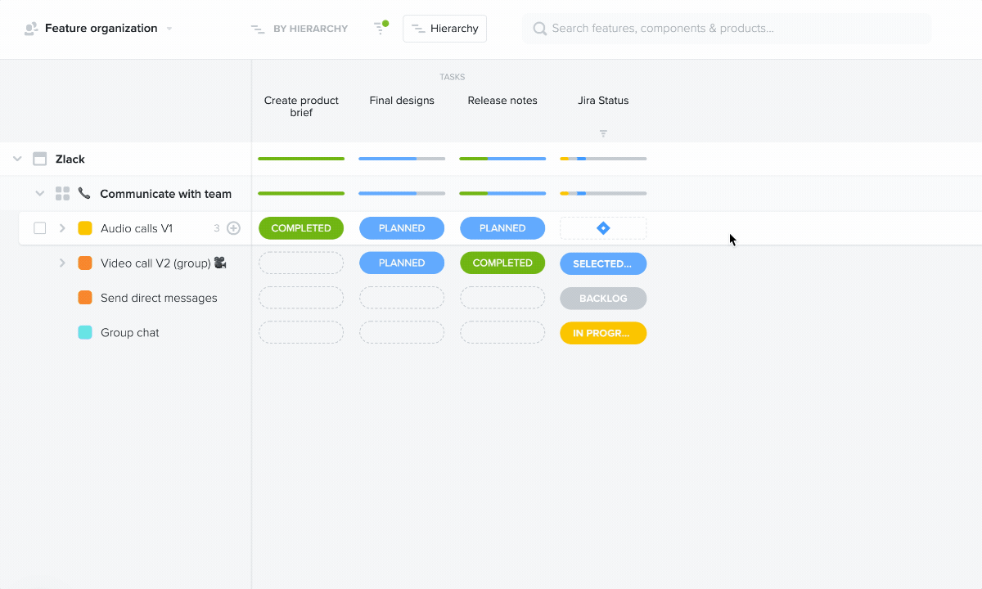The width and height of the screenshot is (982, 589).
Task: Click the component grid icon beside Communicate with team
Action: (x=62, y=194)
